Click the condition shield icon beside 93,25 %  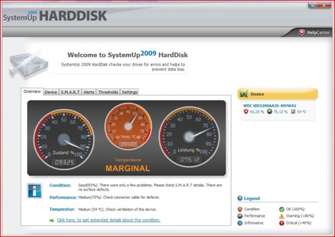[246, 112]
